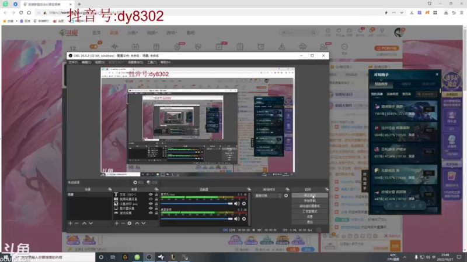Viewport: 467px width, 262px height.
Task: Open microphone audio settings gear in mixer
Action: click(x=244, y=203)
